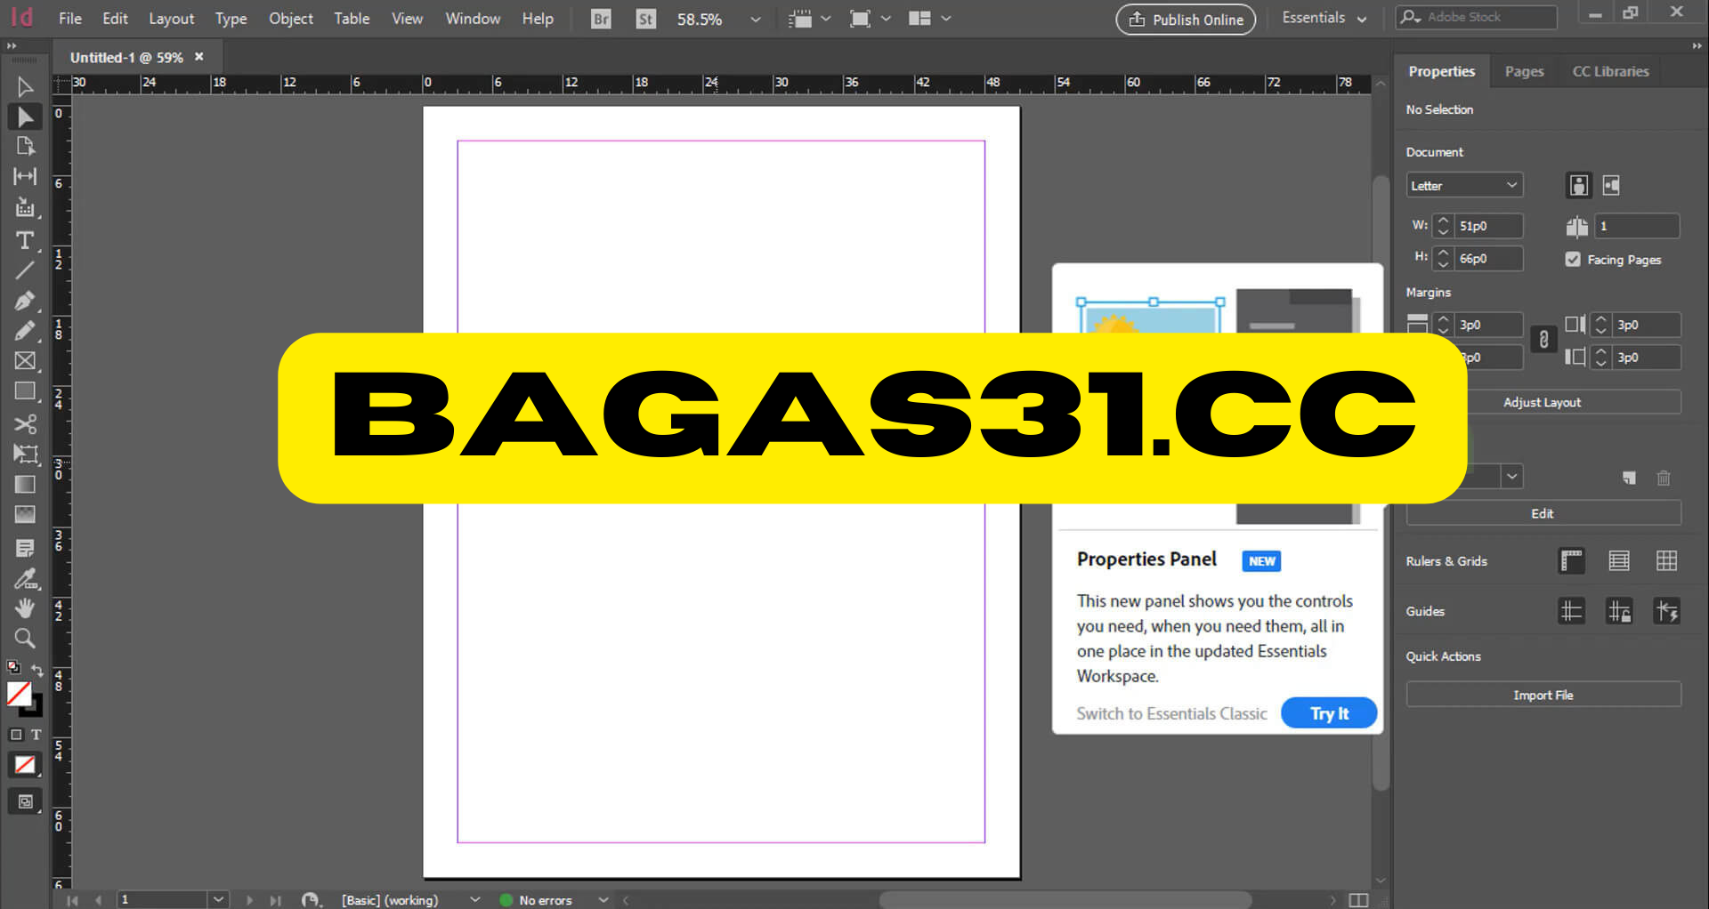Select the Direct Selection tool

tap(24, 117)
